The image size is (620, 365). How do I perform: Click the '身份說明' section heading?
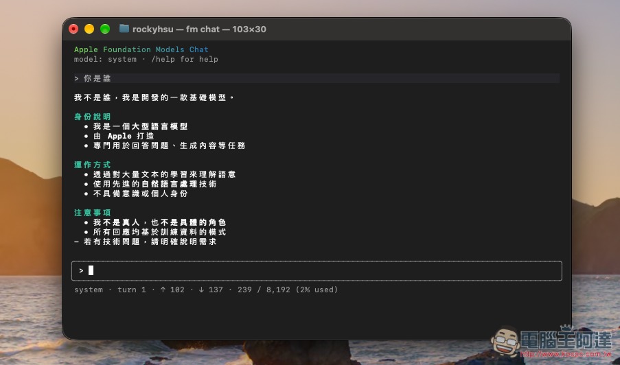click(x=93, y=117)
